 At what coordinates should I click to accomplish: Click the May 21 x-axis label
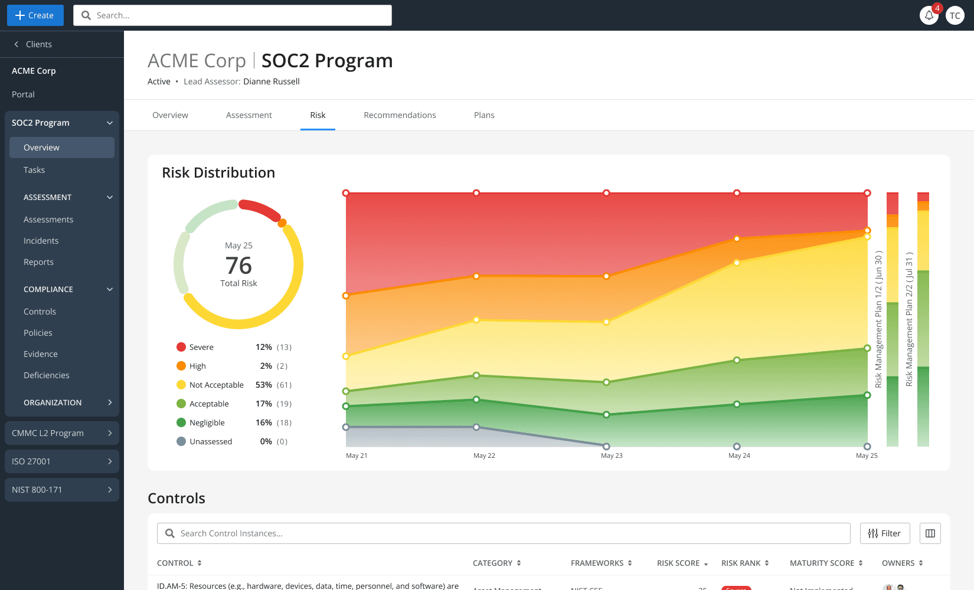pyautogui.click(x=357, y=455)
